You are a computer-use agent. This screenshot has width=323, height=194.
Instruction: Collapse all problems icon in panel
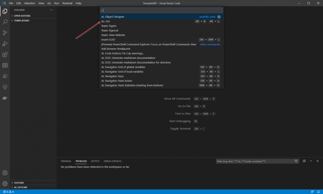click(x=304, y=161)
